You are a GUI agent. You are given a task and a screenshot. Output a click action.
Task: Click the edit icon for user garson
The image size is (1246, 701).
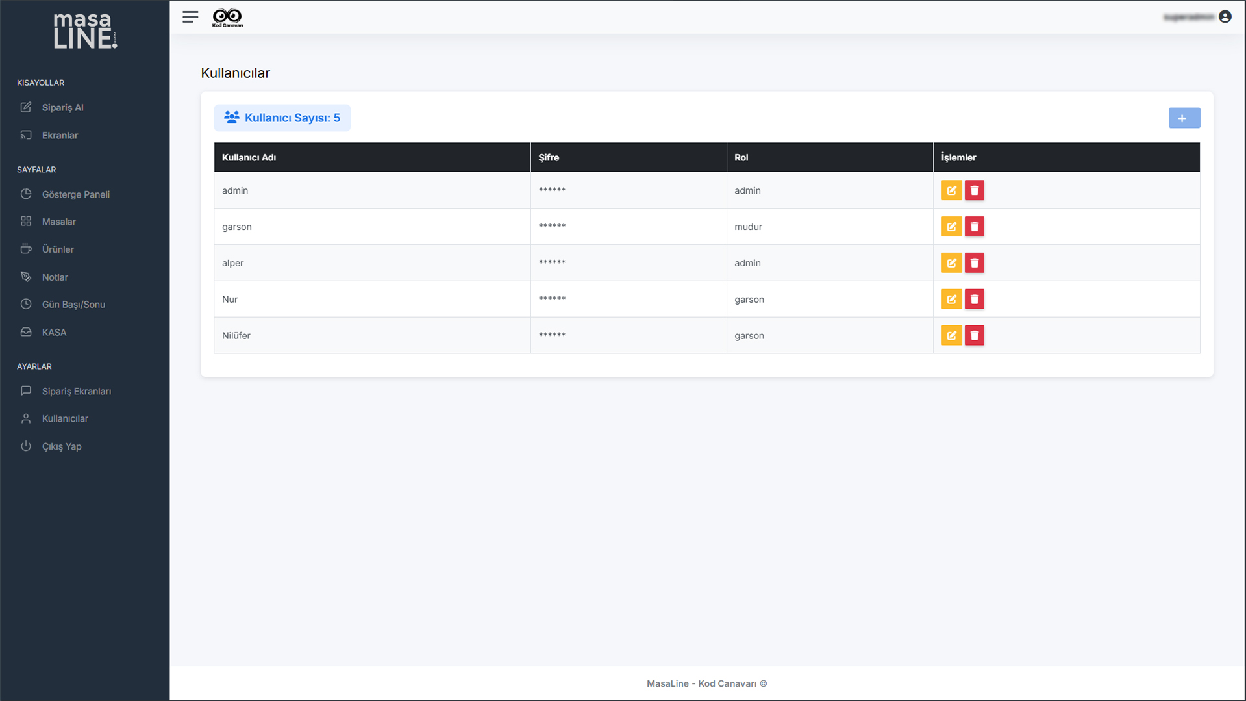pos(951,227)
